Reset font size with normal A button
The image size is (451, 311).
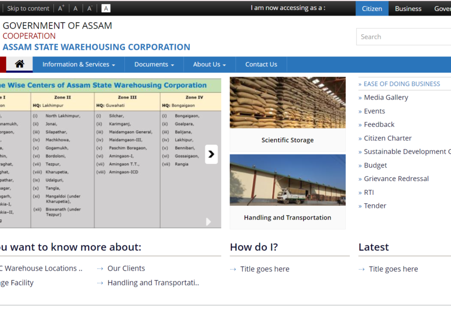pos(75,8)
